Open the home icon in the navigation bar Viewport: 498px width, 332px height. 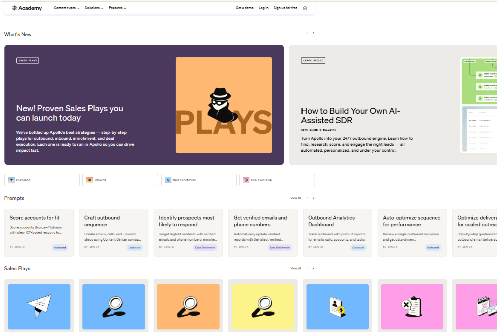[305, 8]
